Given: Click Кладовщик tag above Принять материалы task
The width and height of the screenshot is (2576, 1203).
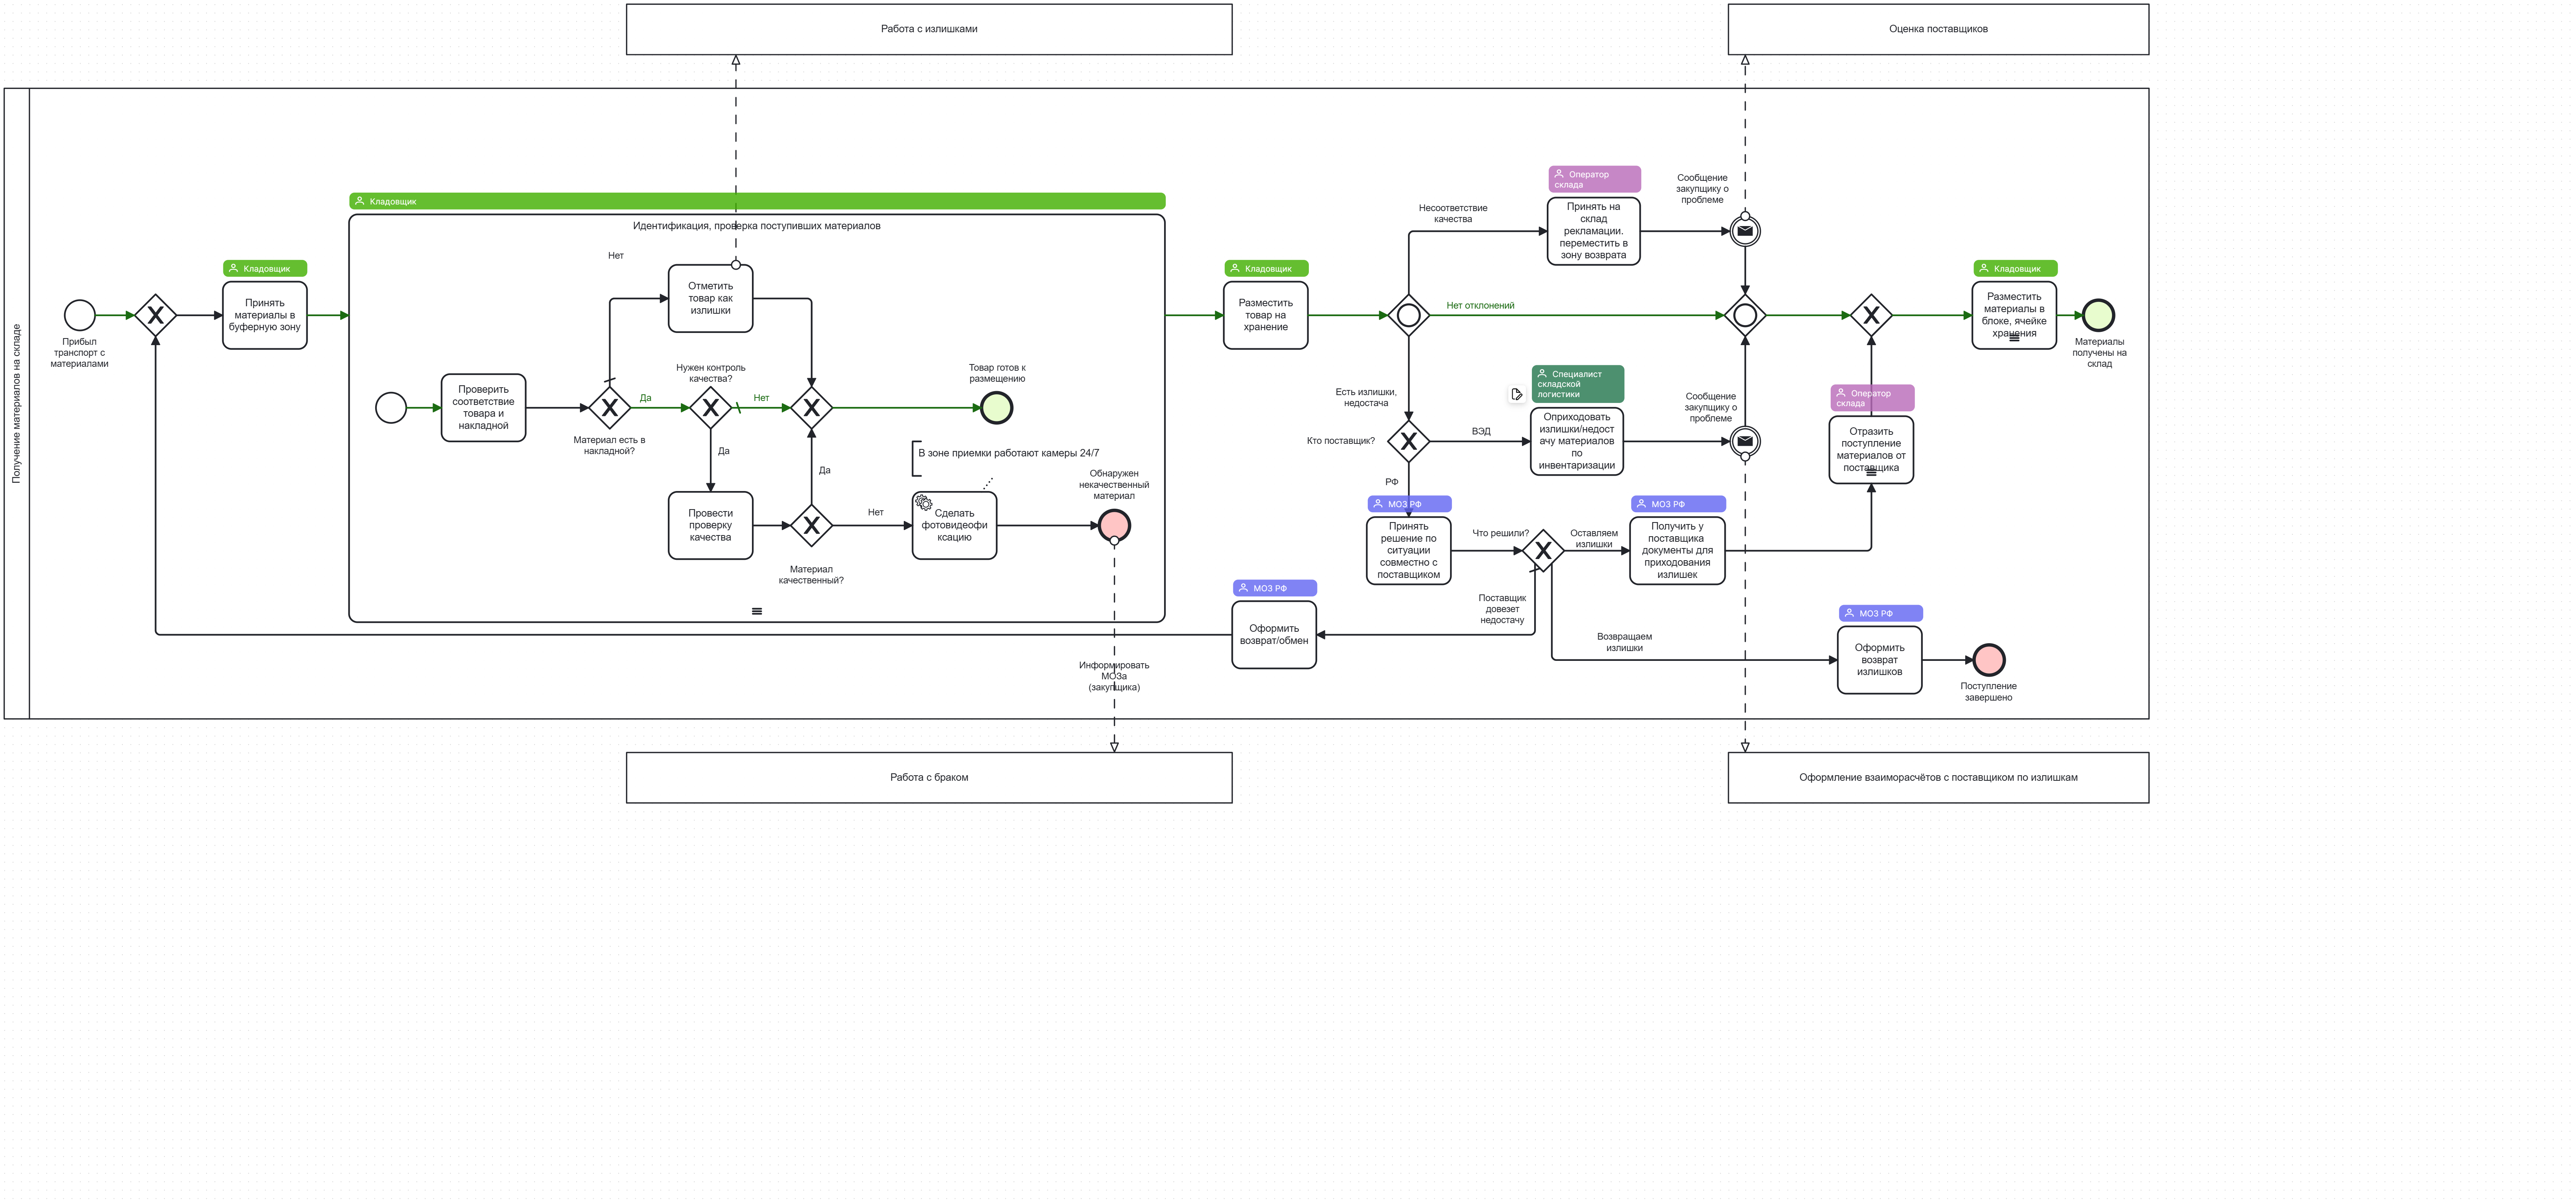Looking at the screenshot, I should click(265, 268).
